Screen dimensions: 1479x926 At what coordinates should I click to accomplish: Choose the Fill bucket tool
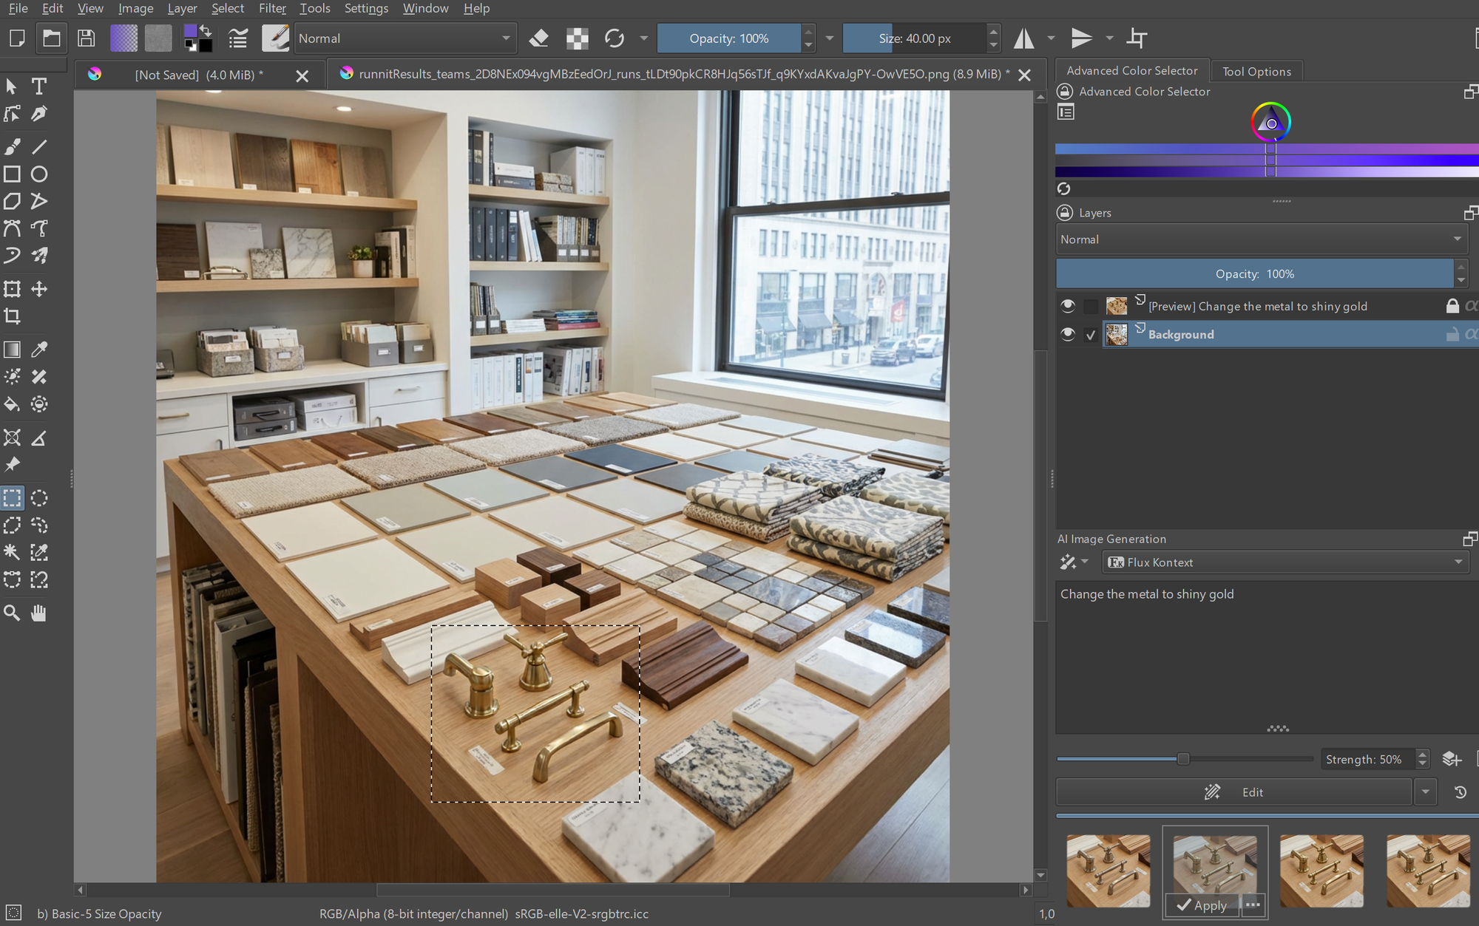(13, 404)
